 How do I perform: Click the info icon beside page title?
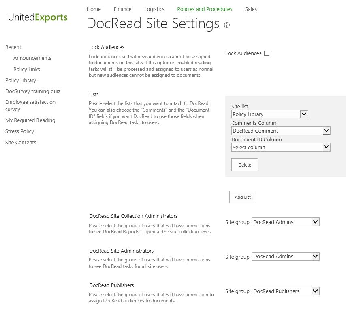pos(227,25)
